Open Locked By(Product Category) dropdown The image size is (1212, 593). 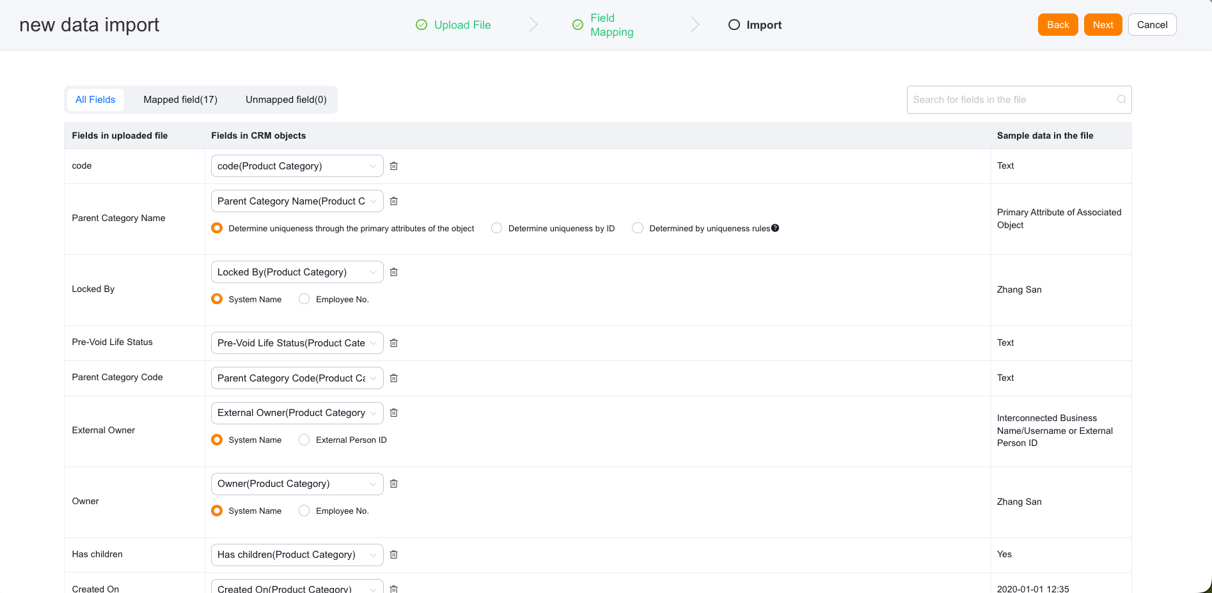point(297,272)
